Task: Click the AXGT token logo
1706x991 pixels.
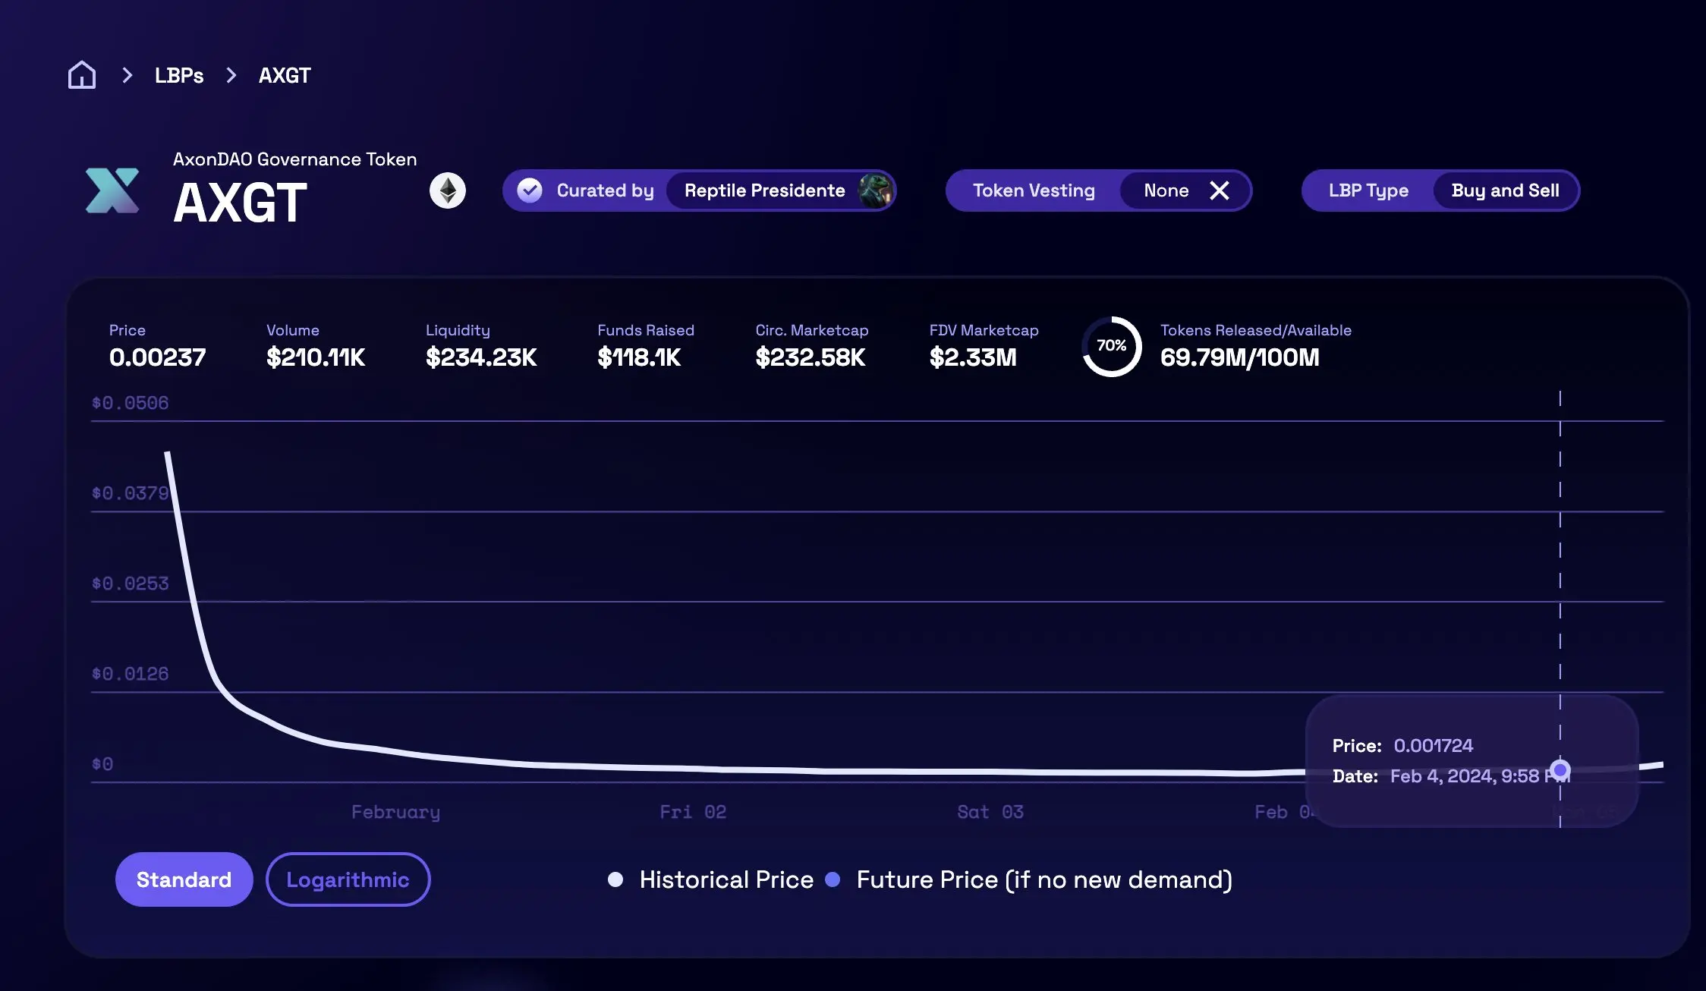Action: pos(115,190)
